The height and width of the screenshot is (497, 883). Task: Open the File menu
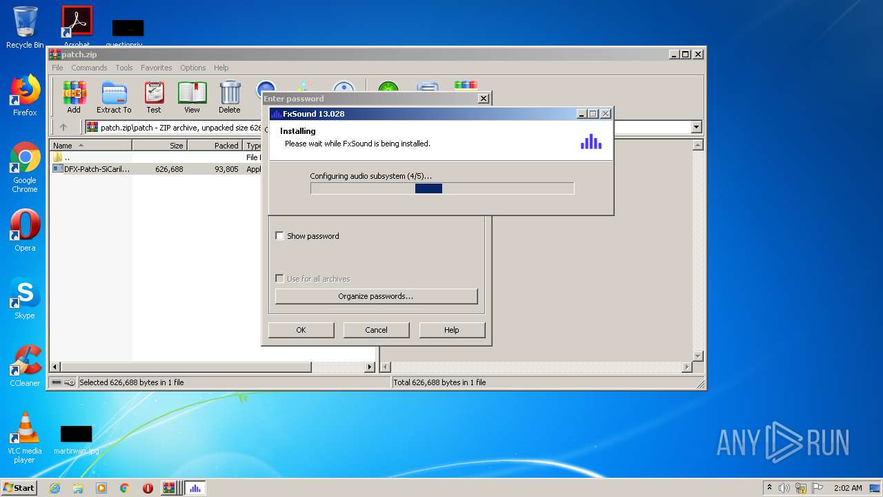[x=57, y=68]
